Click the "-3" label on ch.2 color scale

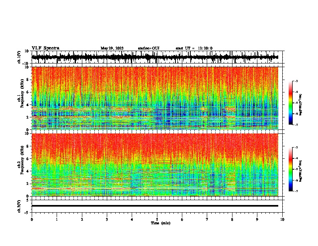click(x=296, y=148)
